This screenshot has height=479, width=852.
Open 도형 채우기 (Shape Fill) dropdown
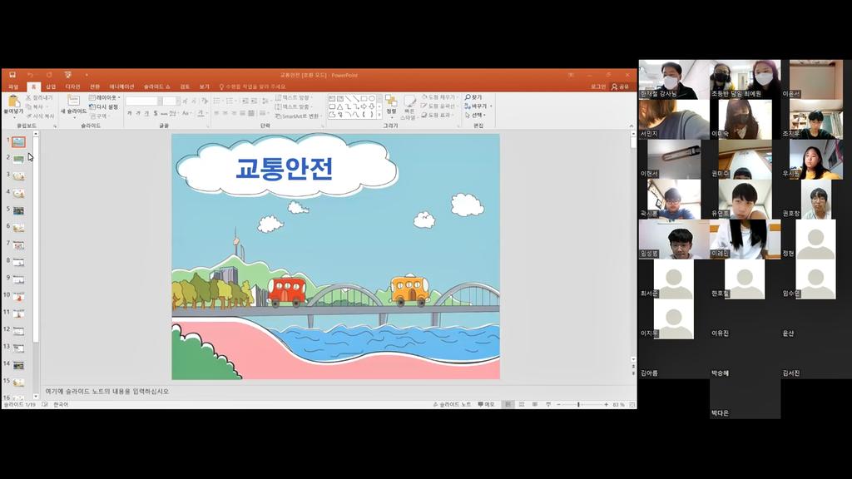pos(440,98)
